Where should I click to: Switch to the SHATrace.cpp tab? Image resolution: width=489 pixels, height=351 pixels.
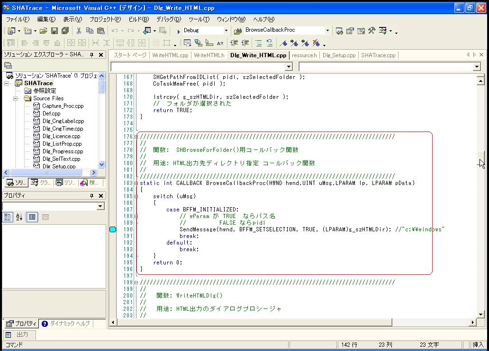point(378,55)
